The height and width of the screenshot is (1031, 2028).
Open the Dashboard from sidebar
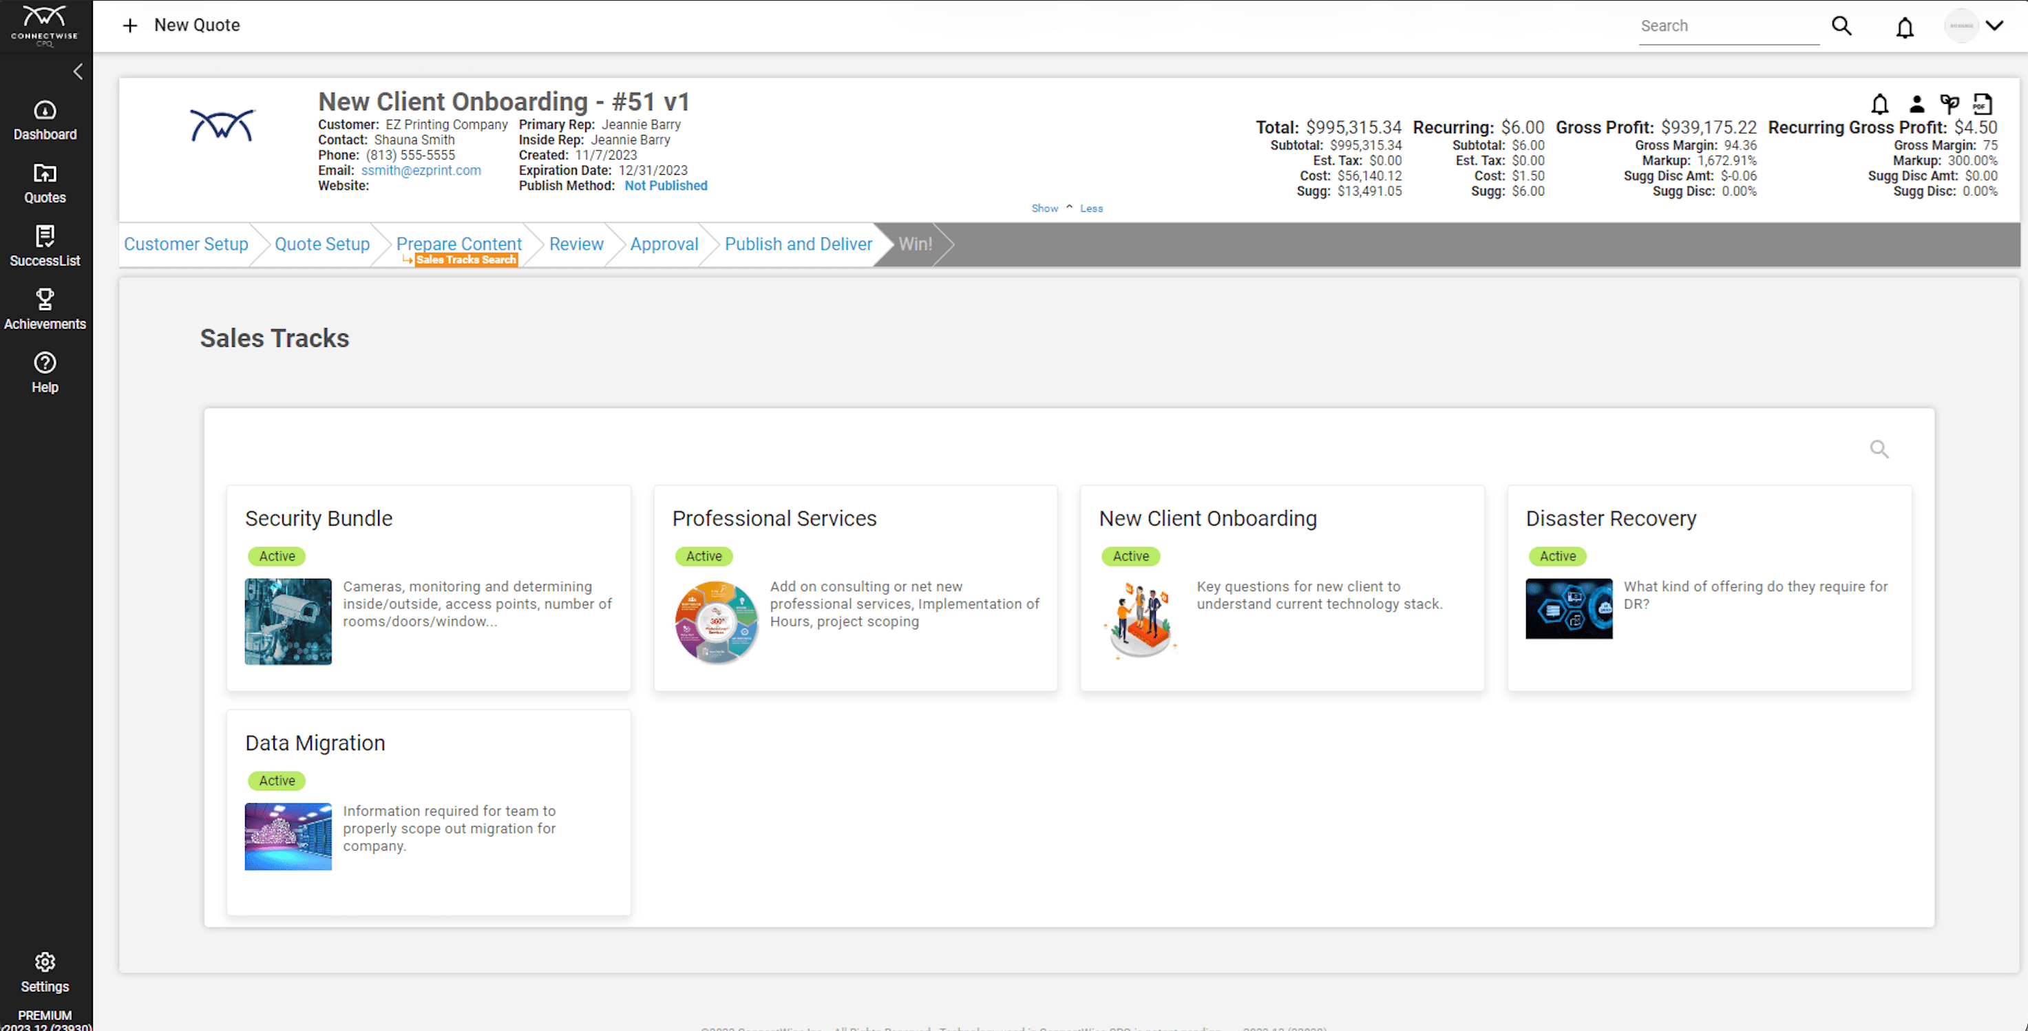pyautogui.click(x=45, y=120)
